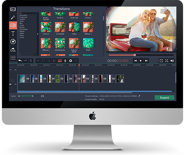This screenshot has width=185, height=155.
Task: Open the More list tab
Action: click(x=13, y=57)
